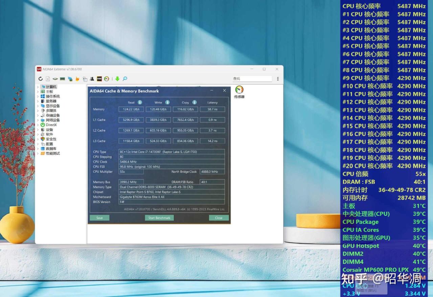Select 设备 in the left tree

(49, 130)
